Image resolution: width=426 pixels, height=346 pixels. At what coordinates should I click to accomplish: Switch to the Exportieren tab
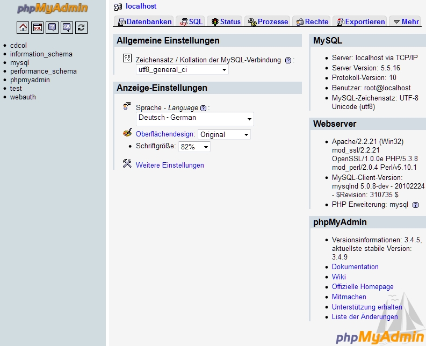click(360, 21)
